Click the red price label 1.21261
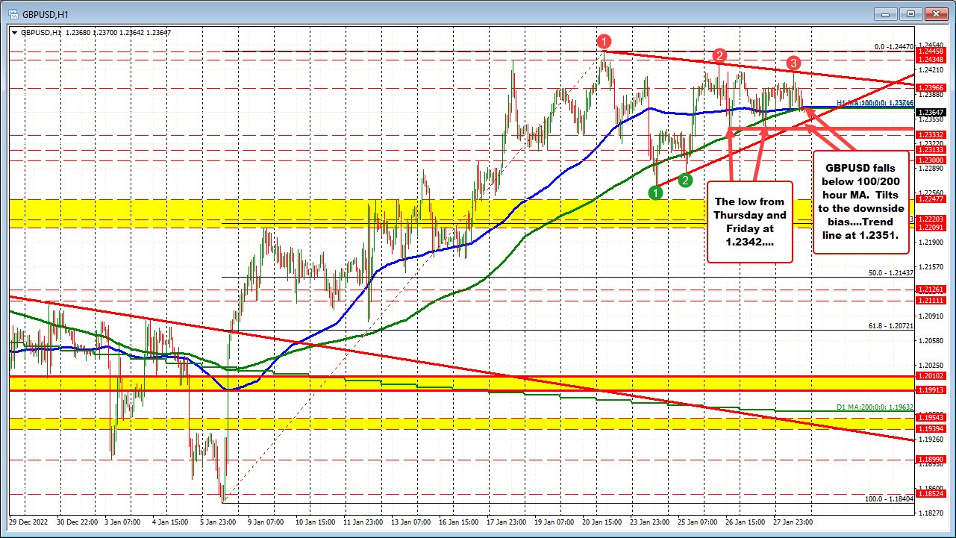The width and height of the screenshot is (956, 538). point(933,289)
